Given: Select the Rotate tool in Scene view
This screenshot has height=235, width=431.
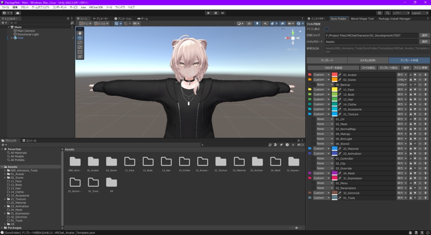Looking at the screenshot, I should pyautogui.click(x=80, y=42).
